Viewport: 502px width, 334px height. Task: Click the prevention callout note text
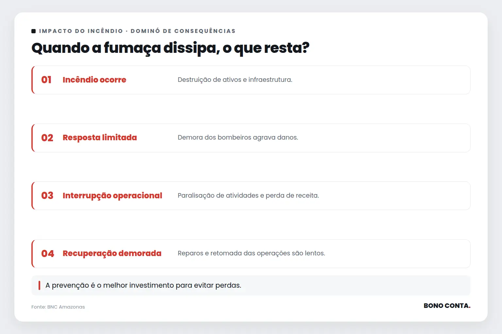coord(143,285)
